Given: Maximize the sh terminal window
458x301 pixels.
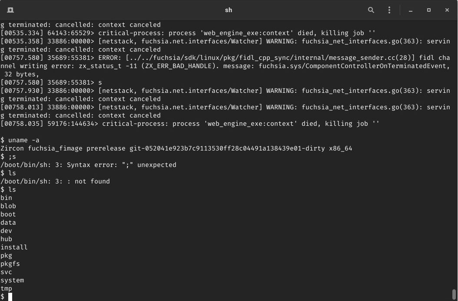Looking at the screenshot, I should click(x=429, y=10).
